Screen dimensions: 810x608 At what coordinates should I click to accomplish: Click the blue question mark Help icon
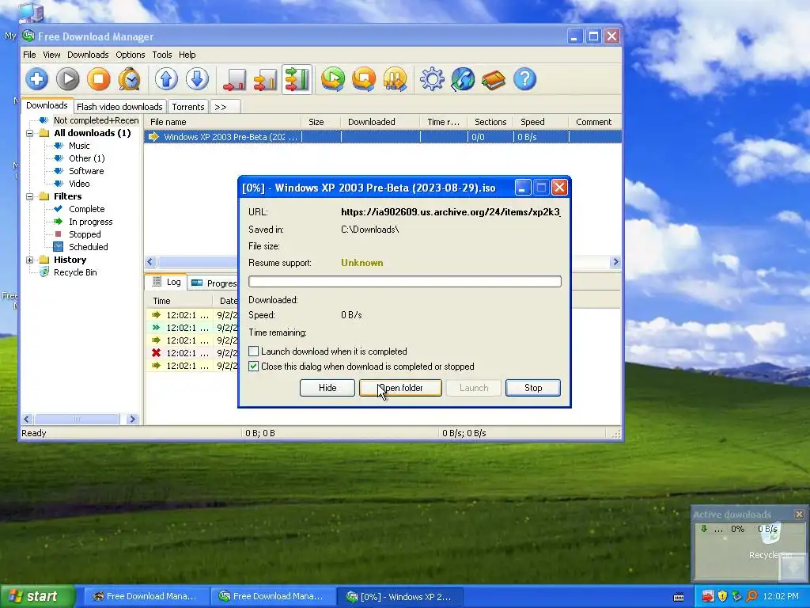pos(525,79)
